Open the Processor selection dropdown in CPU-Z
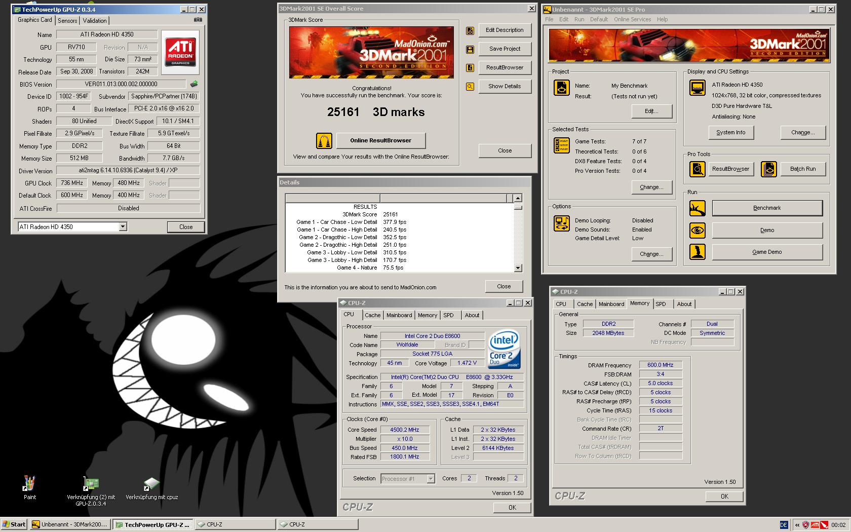Viewport: 851px width, 532px height. click(x=431, y=479)
